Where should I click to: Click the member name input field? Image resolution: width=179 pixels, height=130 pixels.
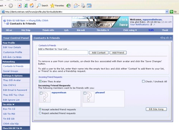click(63, 52)
